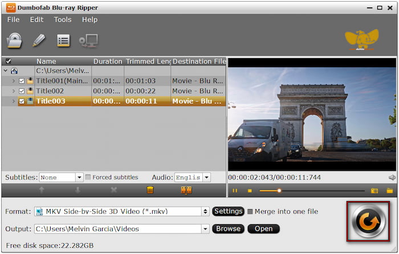Click Title001 destination Movie - Blu R... cell
This screenshot has width=399, height=254.
(x=197, y=81)
